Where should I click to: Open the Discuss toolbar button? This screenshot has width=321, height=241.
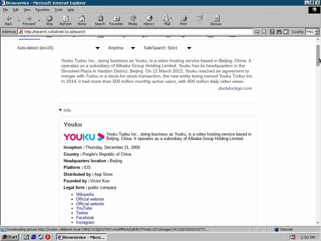pos(216,20)
